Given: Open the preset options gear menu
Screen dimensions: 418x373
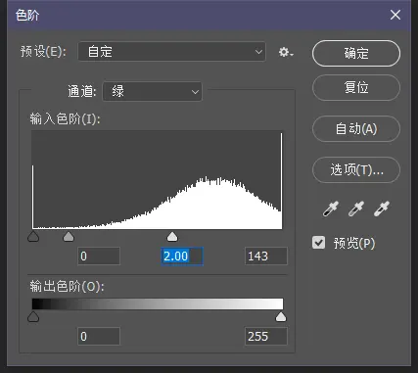Looking at the screenshot, I should coord(286,52).
